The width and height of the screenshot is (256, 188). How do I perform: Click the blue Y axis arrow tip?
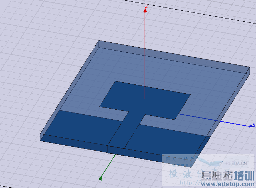tap(251, 126)
